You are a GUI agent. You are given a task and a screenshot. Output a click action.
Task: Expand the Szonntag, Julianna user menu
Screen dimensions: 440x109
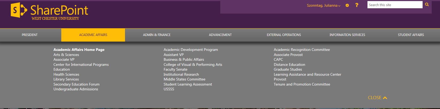tap(324, 5)
